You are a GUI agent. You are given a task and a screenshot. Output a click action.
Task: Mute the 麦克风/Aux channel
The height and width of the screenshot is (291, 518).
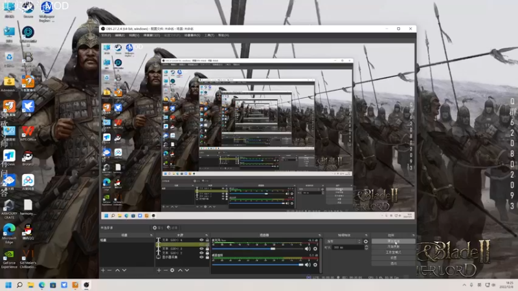(308, 249)
